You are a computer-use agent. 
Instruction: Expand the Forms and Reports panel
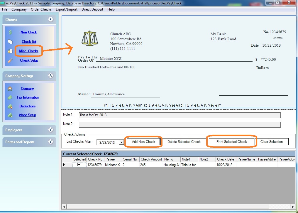click(x=51, y=142)
